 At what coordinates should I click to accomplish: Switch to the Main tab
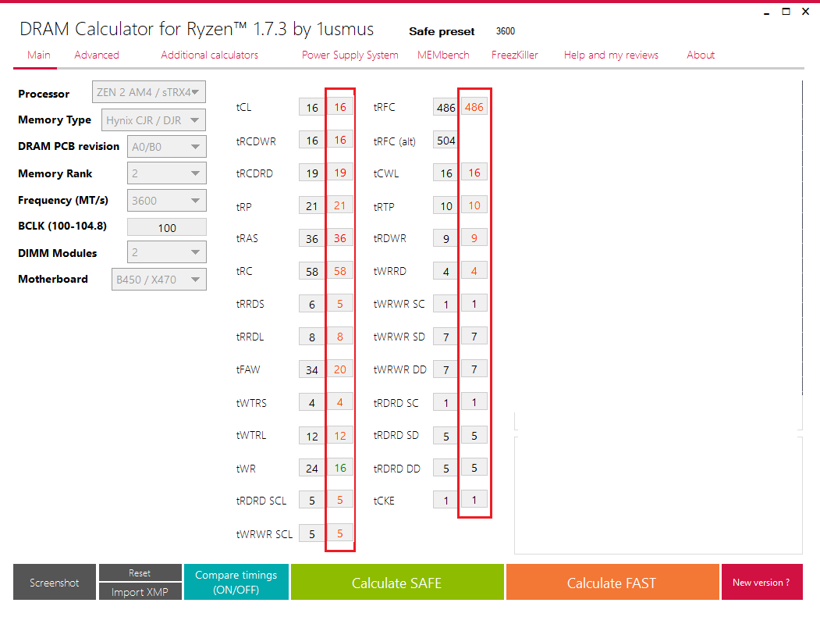[x=39, y=55]
